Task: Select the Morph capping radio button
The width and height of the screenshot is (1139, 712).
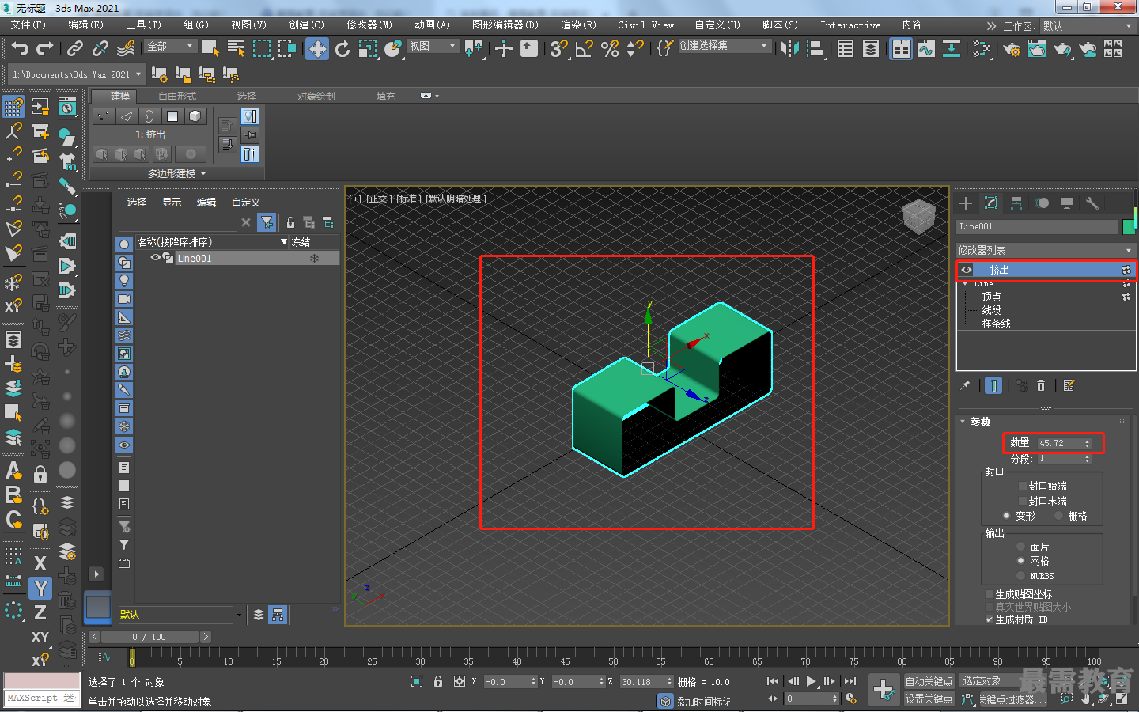Action: (x=1006, y=516)
